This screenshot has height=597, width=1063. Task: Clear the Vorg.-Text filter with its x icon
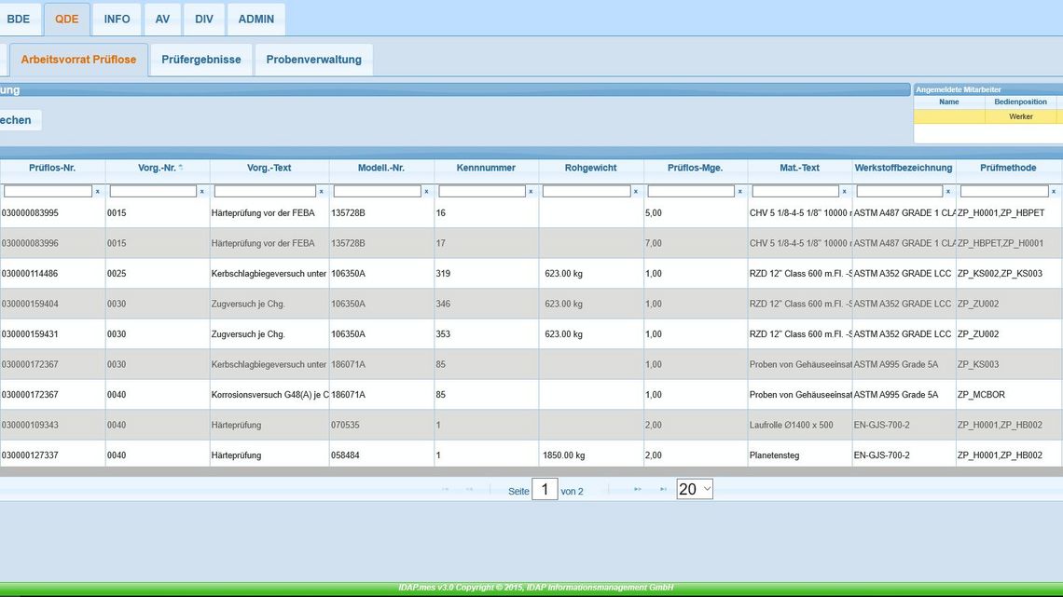coord(322,192)
